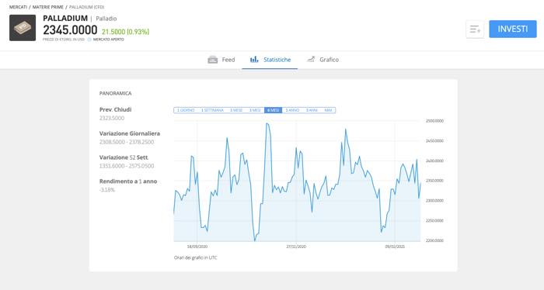
Task: Click the chart's 27/11/2020 date marker
Action: [296, 247]
